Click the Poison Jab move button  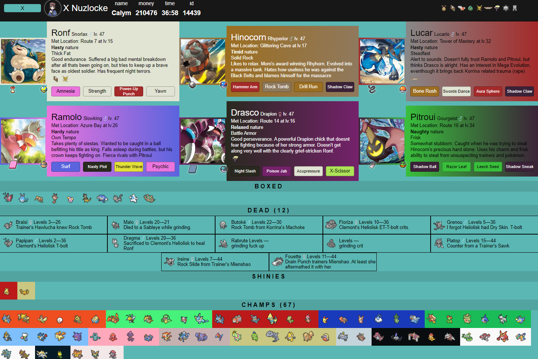coord(277,171)
